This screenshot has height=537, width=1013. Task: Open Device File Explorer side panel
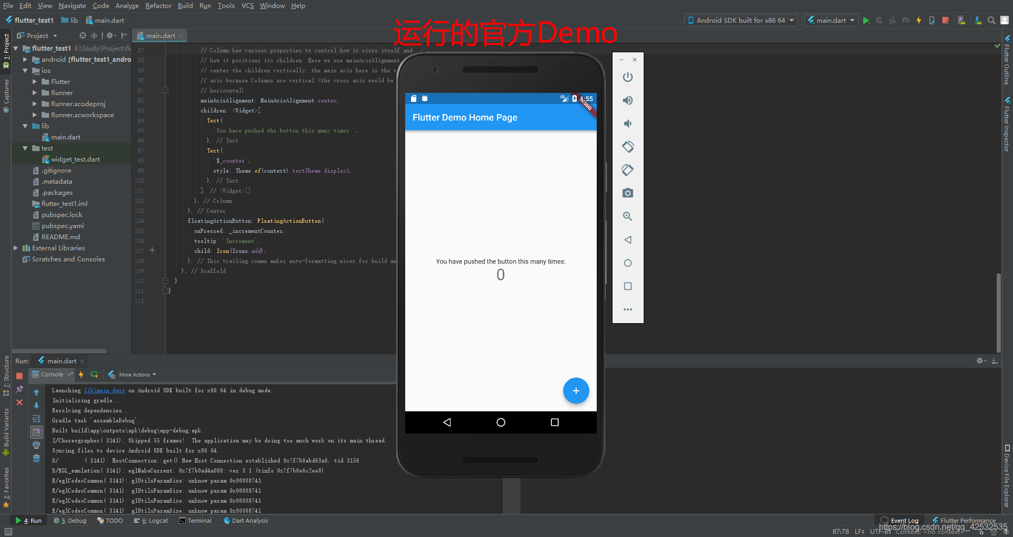click(x=1007, y=476)
